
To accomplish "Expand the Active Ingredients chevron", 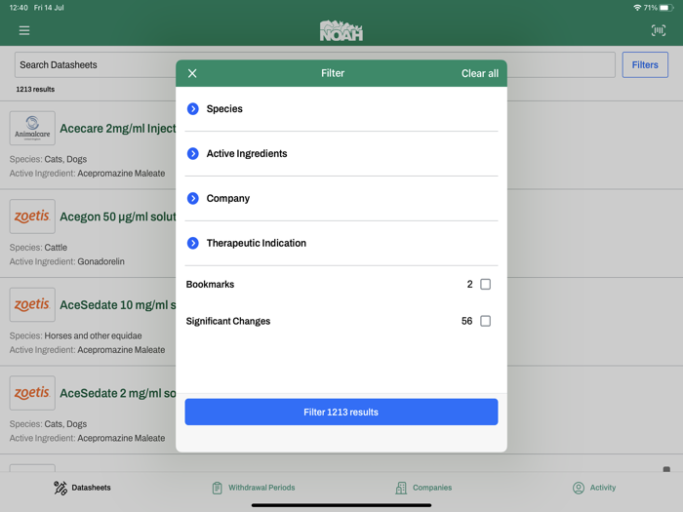I will click(x=192, y=154).
